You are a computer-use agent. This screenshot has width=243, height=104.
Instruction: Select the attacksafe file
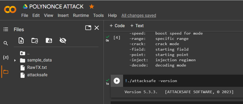pyautogui.click(x=37, y=75)
